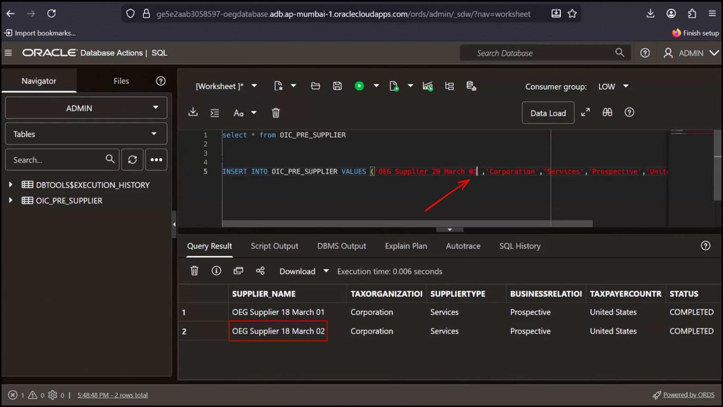
Task: Switch to the Files tab
Action: coord(121,81)
